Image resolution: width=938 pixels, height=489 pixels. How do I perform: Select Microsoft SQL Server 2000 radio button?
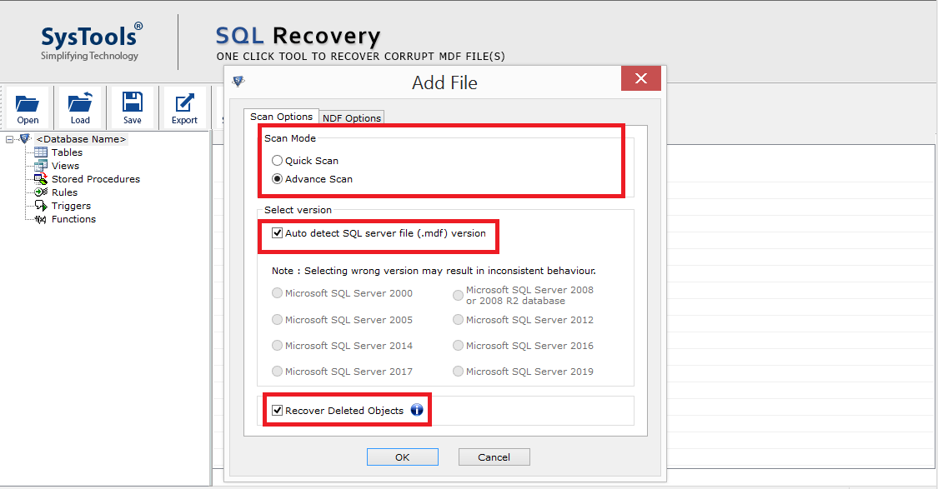tap(277, 293)
